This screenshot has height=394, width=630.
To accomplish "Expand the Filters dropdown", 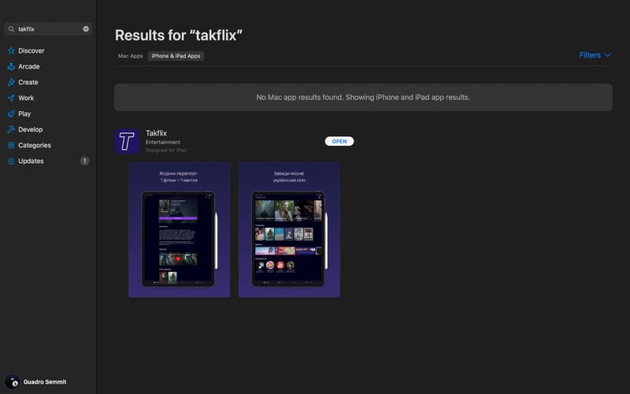I will click(x=595, y=55).
